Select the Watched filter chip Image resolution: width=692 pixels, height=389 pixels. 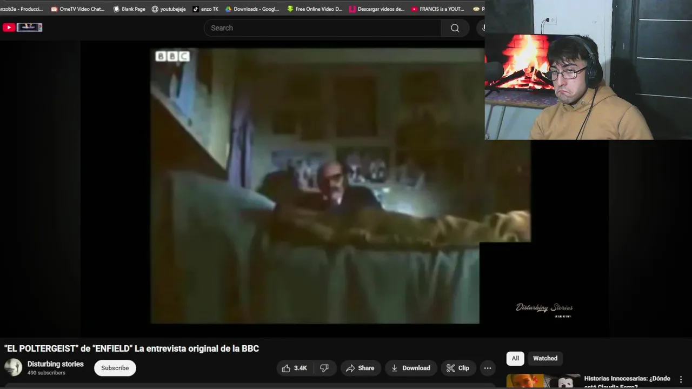coord(545,358)
